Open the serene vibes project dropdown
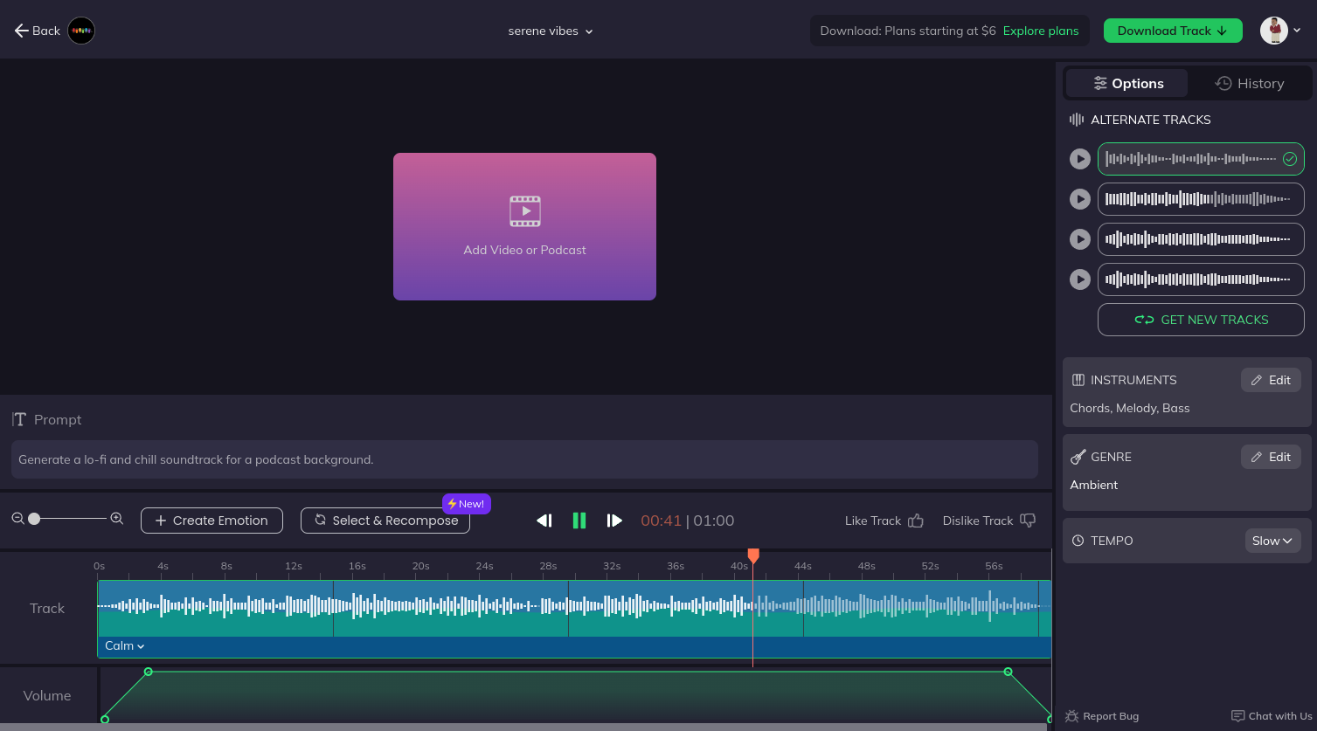Image resolution: width=1317 pixels, height=731 pixels. pyautogui.click(x=551, y=31)
